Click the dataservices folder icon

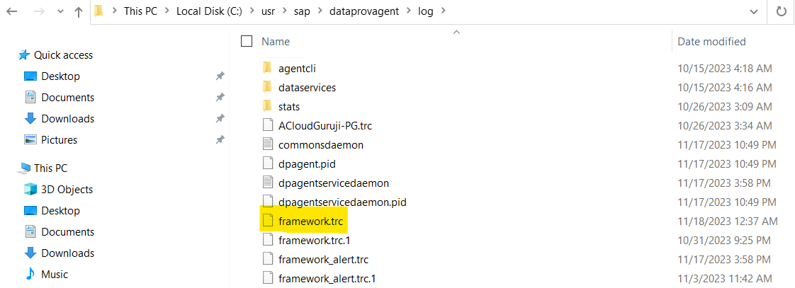267,87
